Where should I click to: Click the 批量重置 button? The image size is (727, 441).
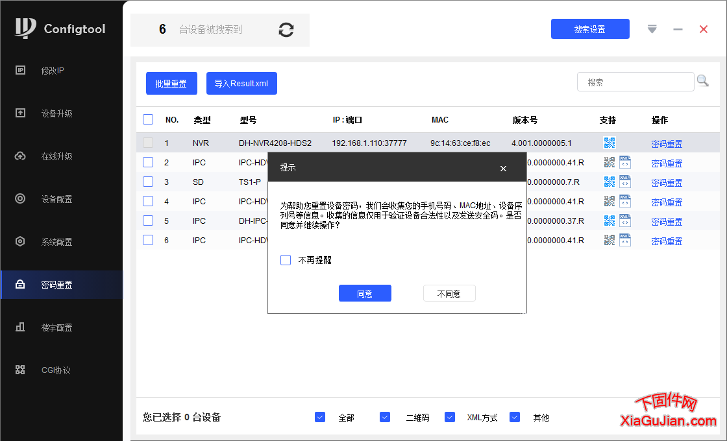(171, 84)
